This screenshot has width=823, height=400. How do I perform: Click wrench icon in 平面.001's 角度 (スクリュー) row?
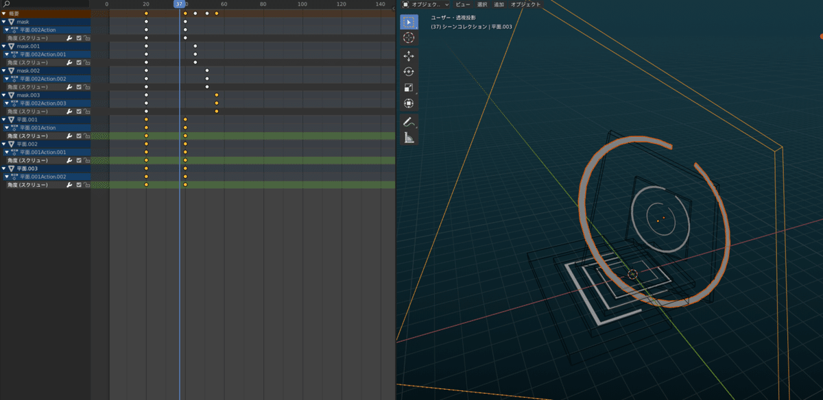(x=69, y=136)
